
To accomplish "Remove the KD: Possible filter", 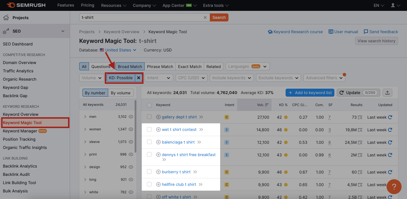I will (x=139, y=78).
